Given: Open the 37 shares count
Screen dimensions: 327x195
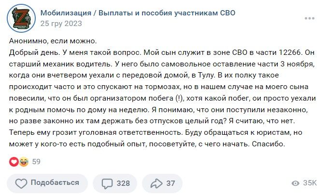Looking at the screenshot, I should click(171, 183).
